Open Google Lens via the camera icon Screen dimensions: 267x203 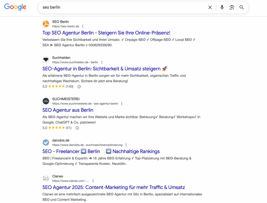point(232,7)
